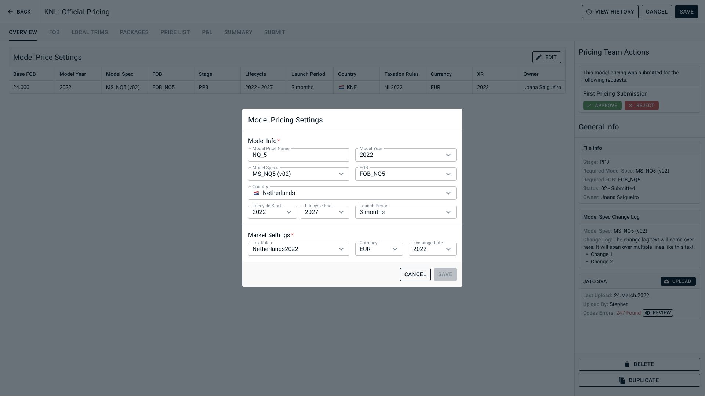Click the Last Upload date 24.March.2022
The width and height of the screenshot is (705, 396).
(631, 295)
